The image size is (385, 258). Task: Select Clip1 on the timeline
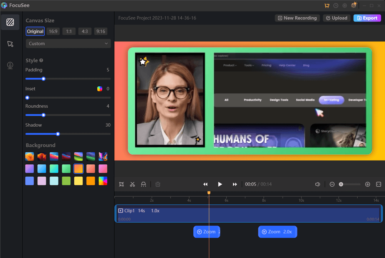pyautogui.click(x=248, y=213)
